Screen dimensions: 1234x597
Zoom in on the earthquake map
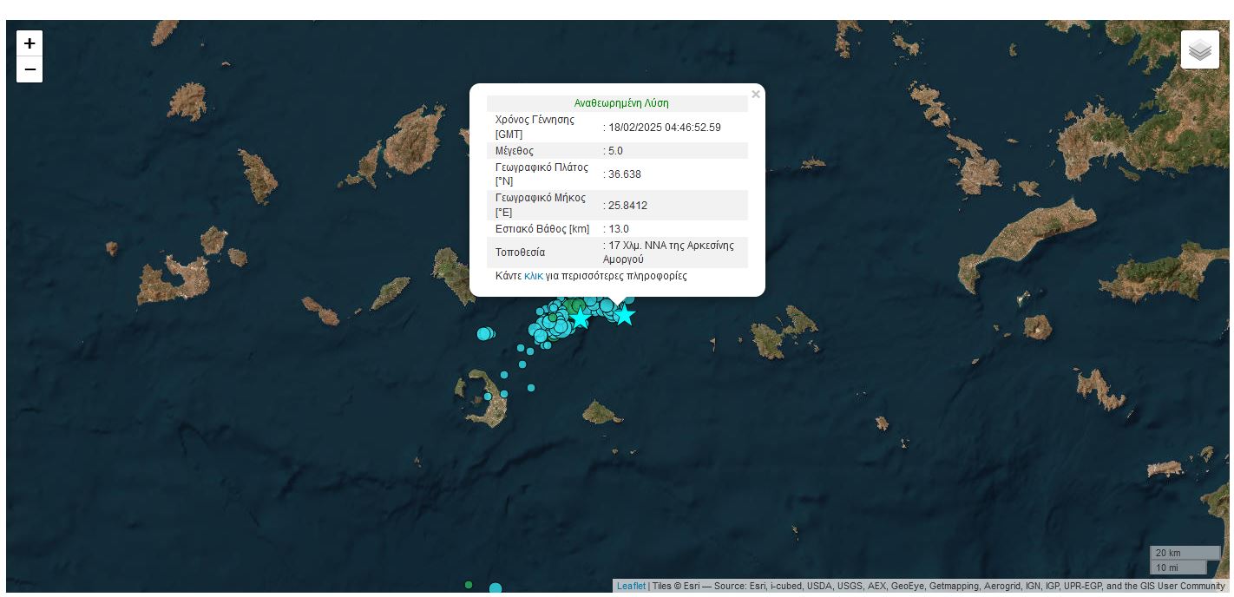(x=30, y=43)
